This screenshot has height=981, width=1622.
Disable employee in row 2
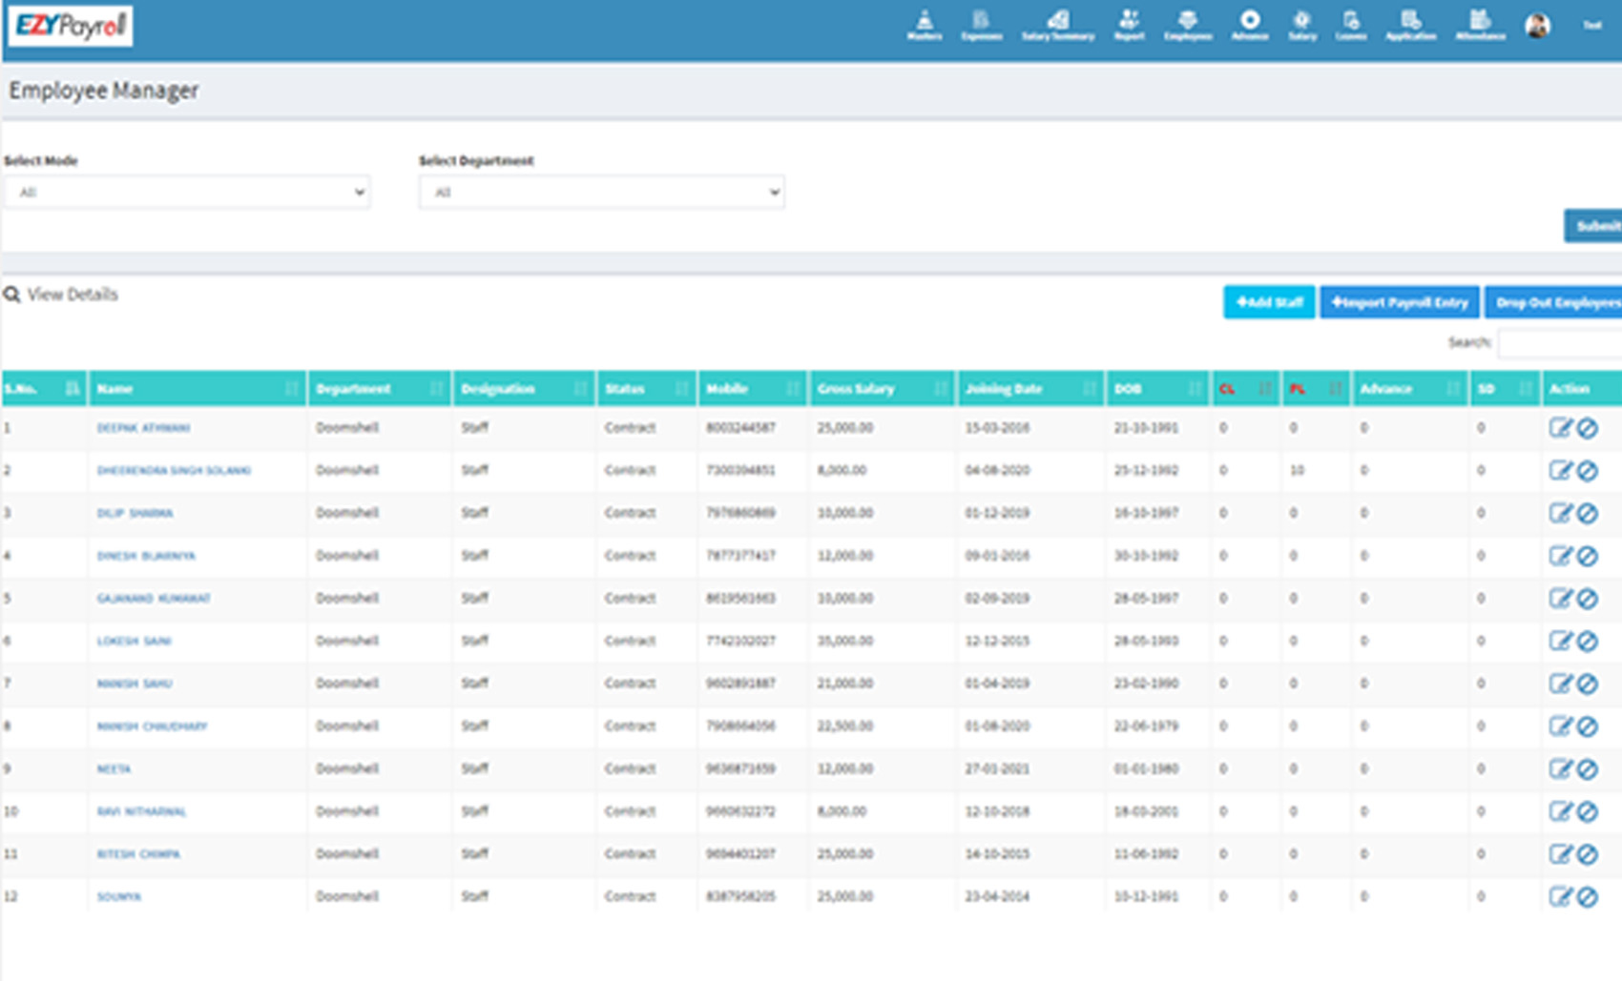1587,471
